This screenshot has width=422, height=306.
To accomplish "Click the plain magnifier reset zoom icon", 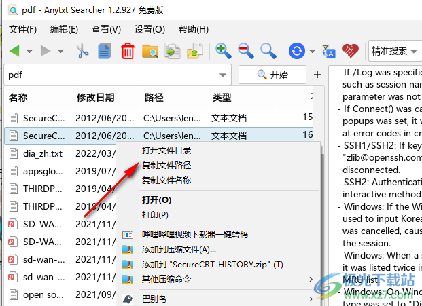I will click(268, 51).
